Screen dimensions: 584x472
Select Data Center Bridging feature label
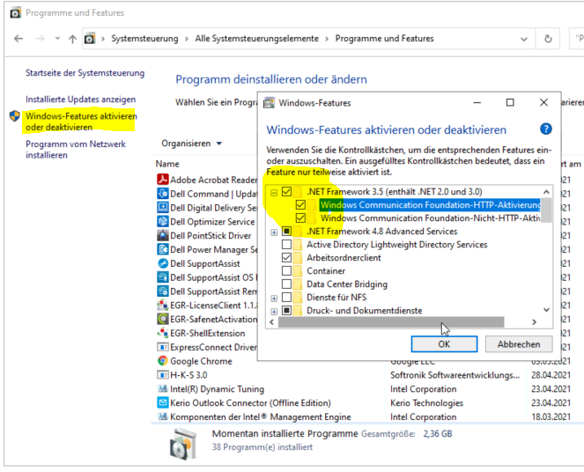coord(347,284)
